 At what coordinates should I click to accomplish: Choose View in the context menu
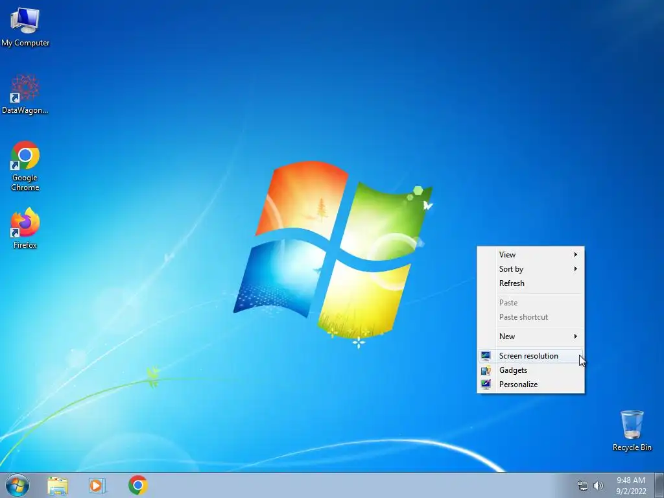click(x=531, y=254)
